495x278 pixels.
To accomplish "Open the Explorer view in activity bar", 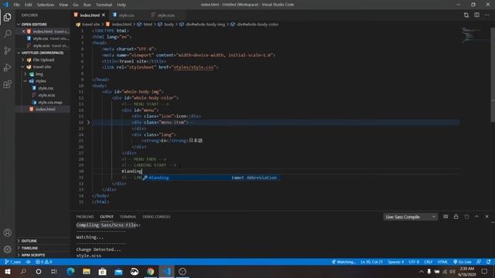I will pos(7,17).
